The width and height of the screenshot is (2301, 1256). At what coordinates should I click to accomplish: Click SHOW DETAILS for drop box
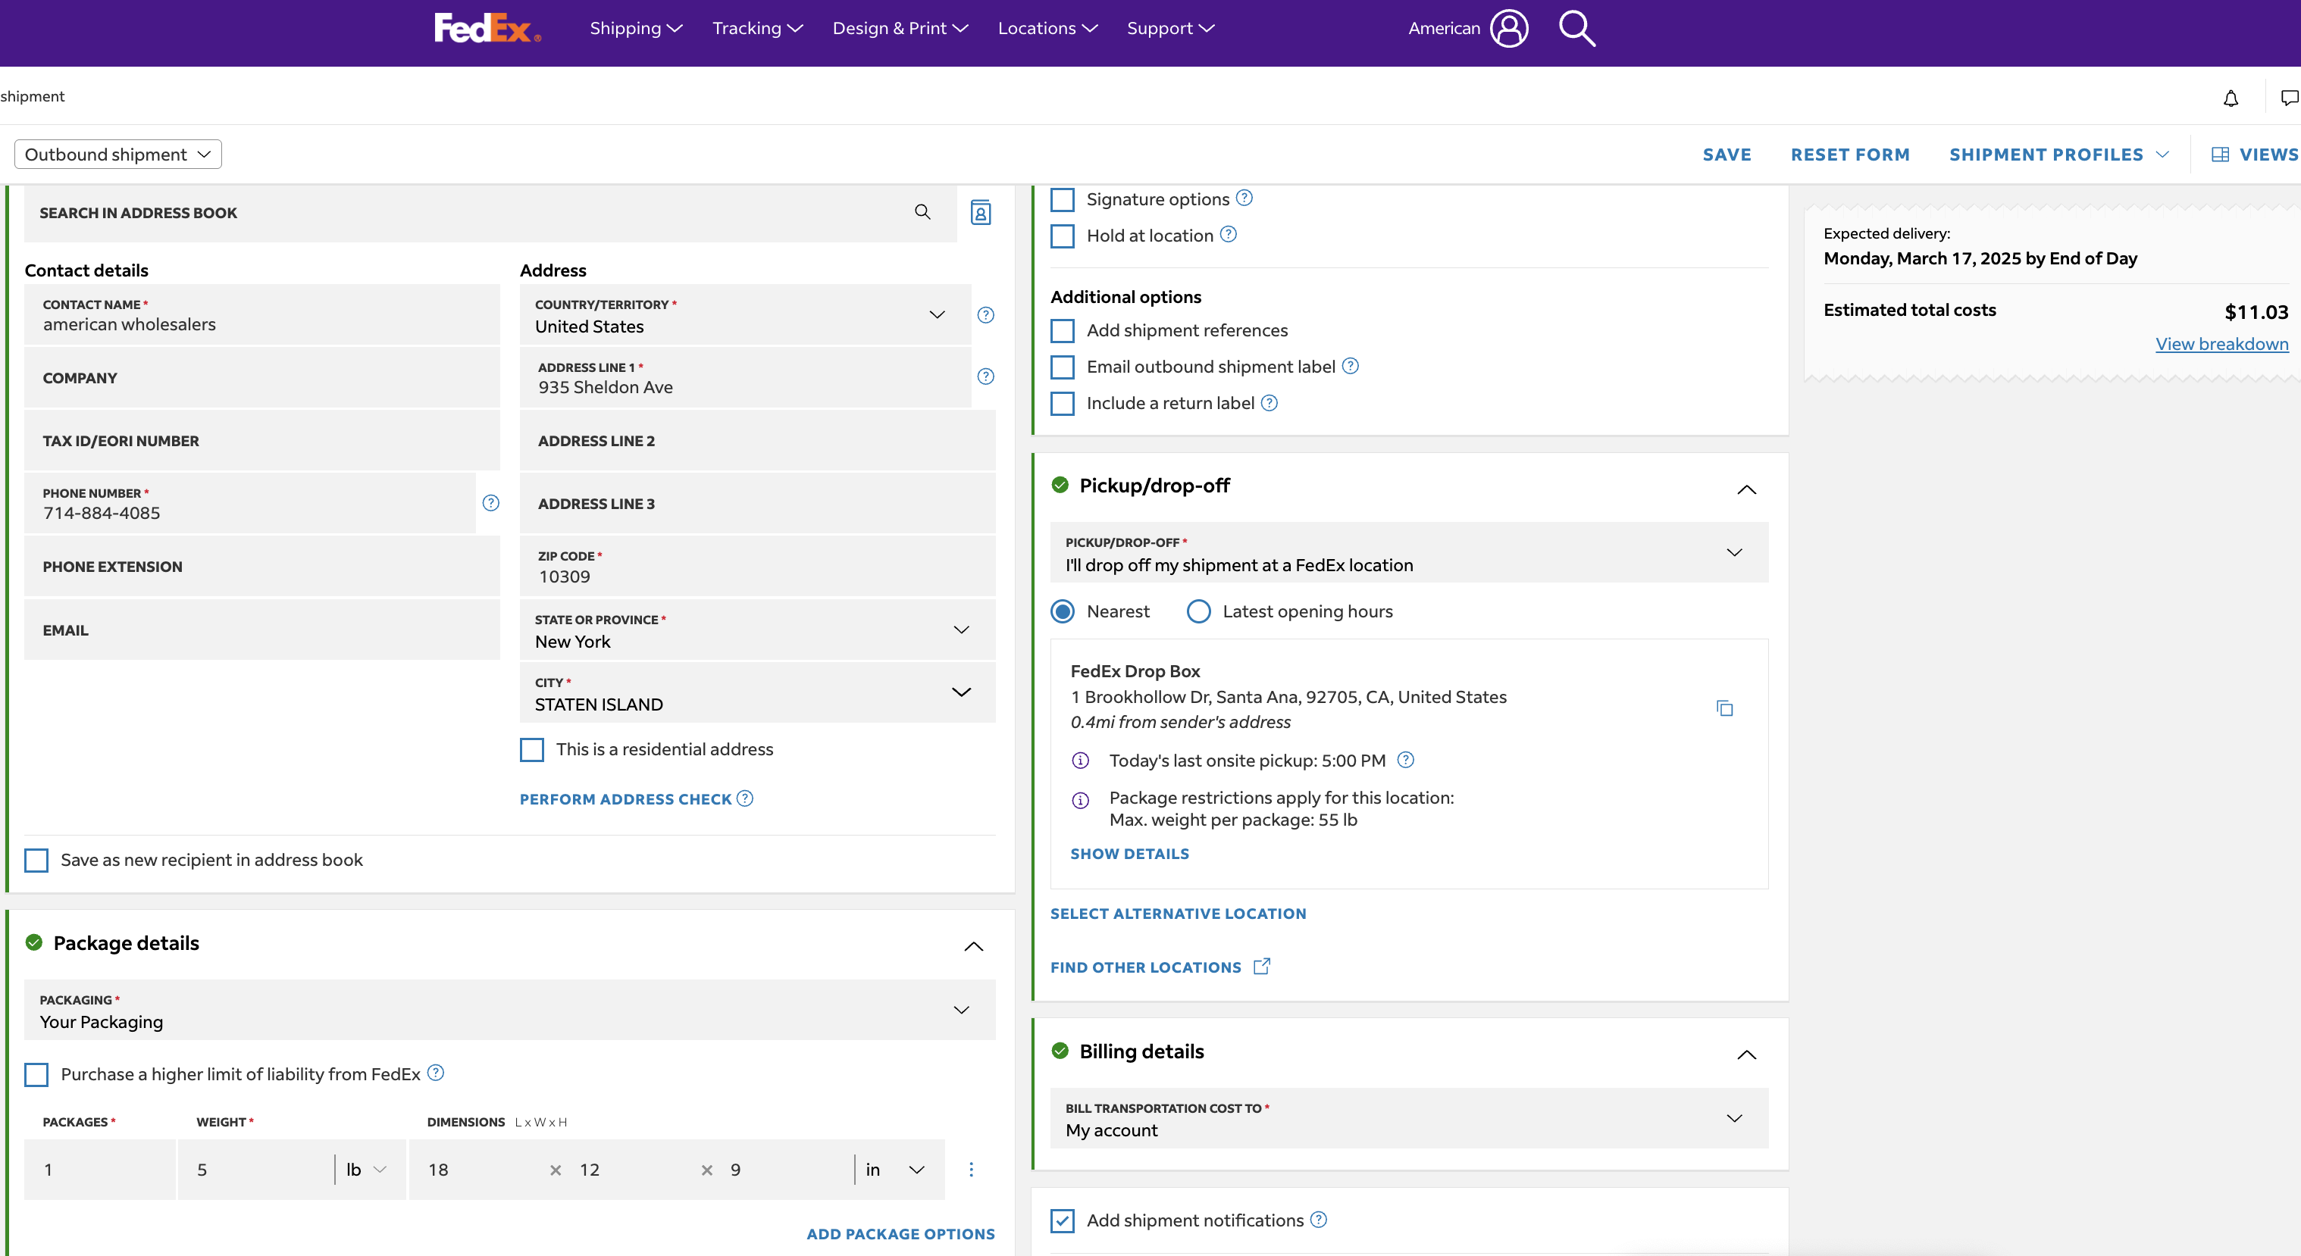pos(1129,854)
